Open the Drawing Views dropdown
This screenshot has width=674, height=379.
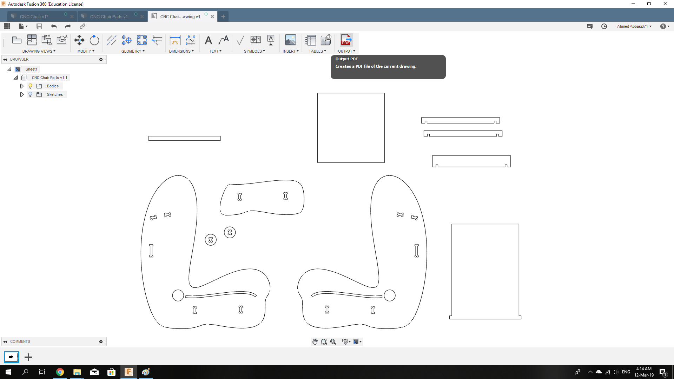[39, 51]
